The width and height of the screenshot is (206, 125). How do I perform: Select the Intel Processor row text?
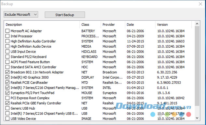point(21,36)
